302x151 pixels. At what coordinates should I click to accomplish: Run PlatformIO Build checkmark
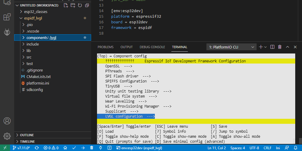click(74, 148)
